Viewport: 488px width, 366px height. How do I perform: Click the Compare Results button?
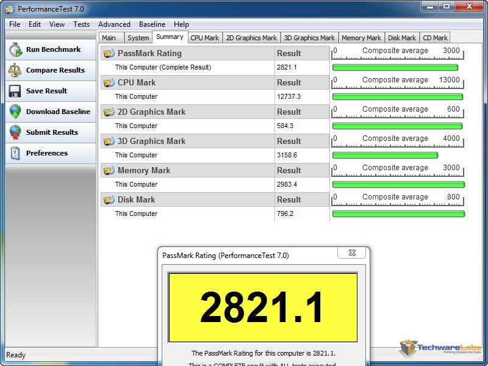tap(51, 70)
